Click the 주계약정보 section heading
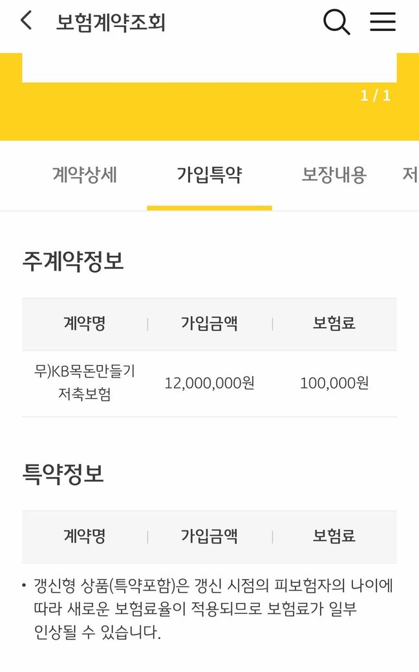This screenshot has width=419, height=672. [73, 261]
